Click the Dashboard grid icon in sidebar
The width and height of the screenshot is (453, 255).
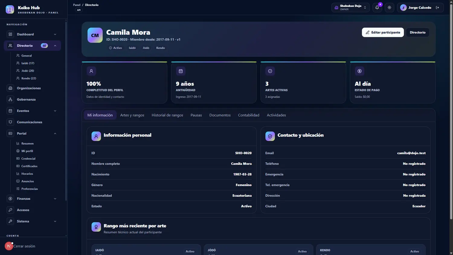[10, 34]
